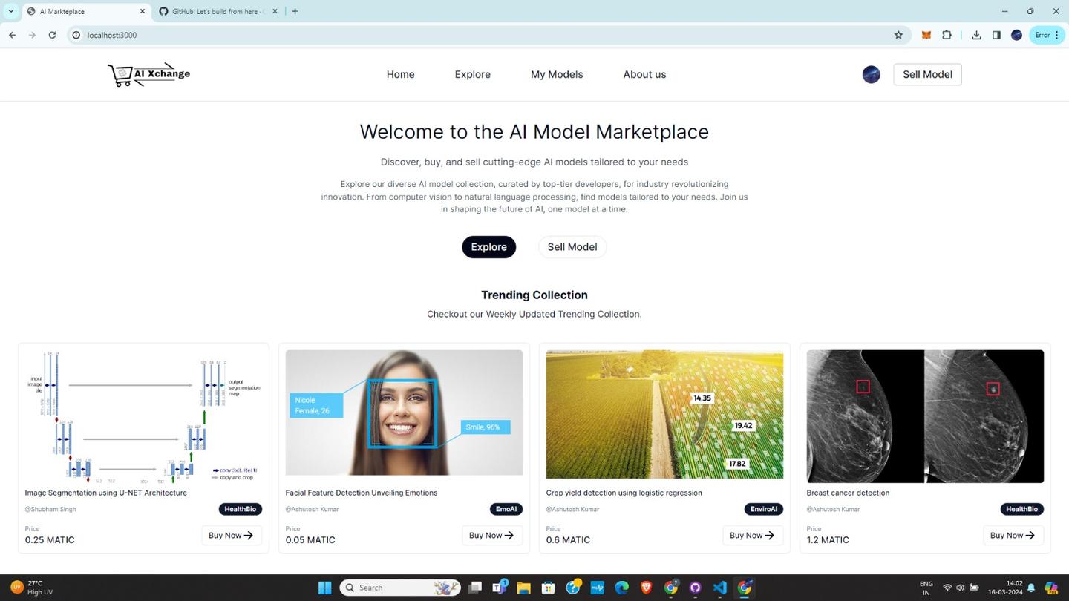Screen dimensions: 1069x601
Task: Click '0.25 MATIC' price
Action: (x=50, y=539)
